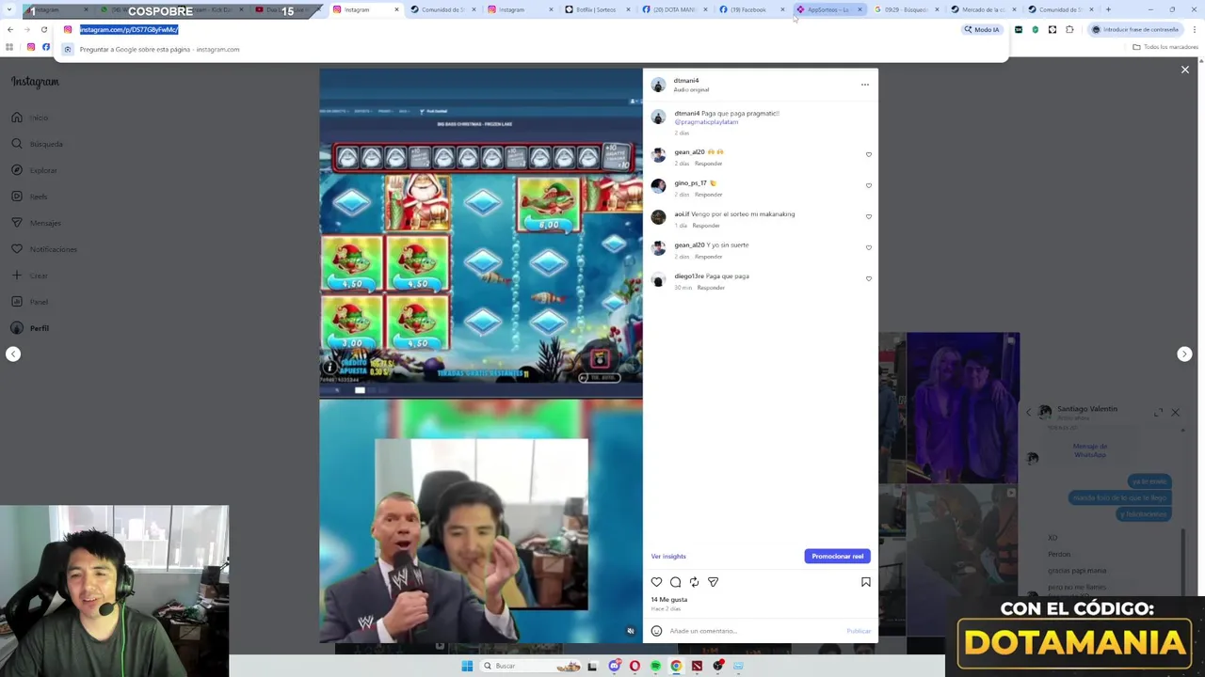Open emoji picker in comment box
The width and height of the screenshot is (1205, 677).
pos(657,631)
